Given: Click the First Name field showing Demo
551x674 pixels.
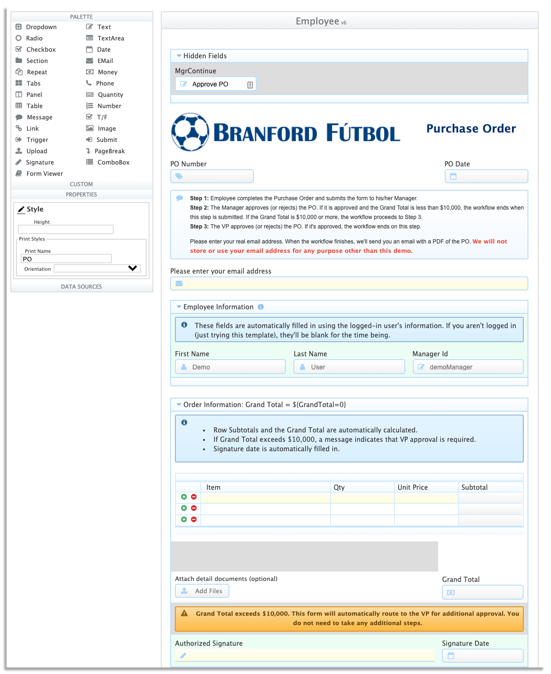Looking at the screenshot, I should pos(230,367).
